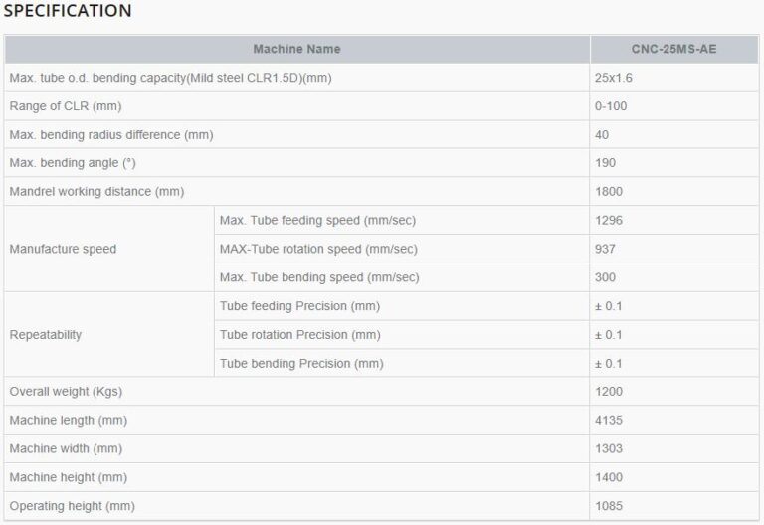Click the Mandrel working distance label

click(96, 191)
